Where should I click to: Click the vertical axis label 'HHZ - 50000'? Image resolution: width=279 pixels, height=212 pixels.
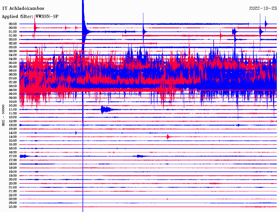3,116
